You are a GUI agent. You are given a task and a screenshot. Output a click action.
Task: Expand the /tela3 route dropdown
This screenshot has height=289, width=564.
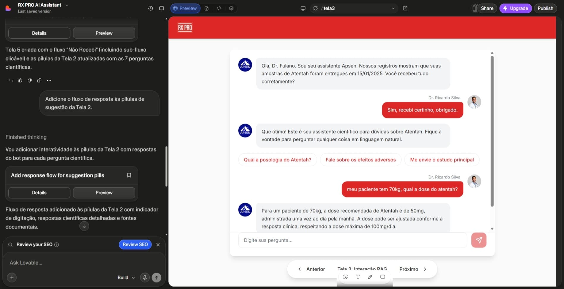393,8
